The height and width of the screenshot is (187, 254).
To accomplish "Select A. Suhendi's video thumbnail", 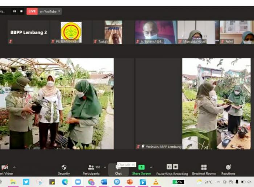I will [x=156, y=32].
